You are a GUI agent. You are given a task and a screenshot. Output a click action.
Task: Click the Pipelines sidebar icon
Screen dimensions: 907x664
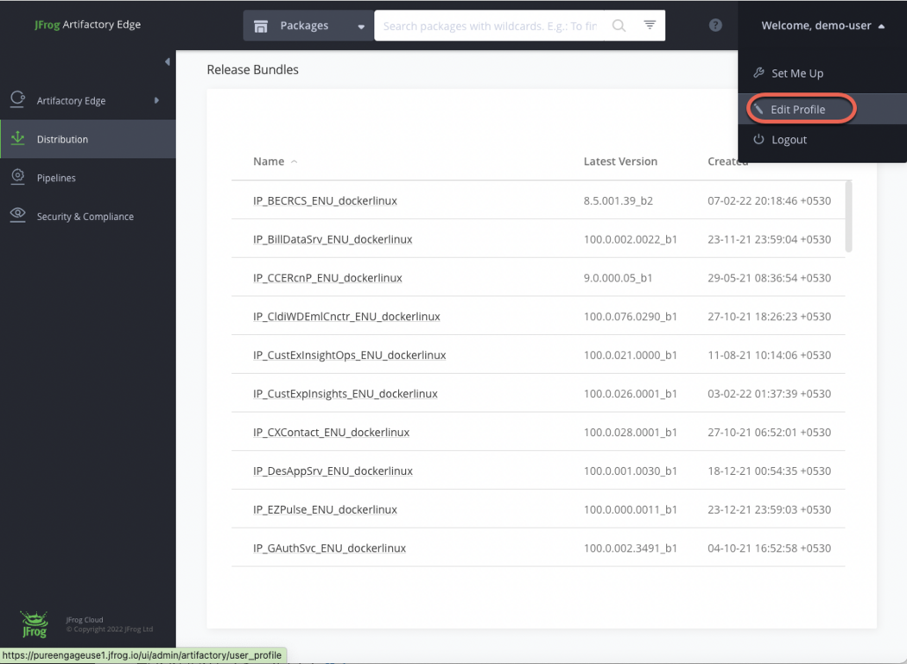click(x=18, y=176)
